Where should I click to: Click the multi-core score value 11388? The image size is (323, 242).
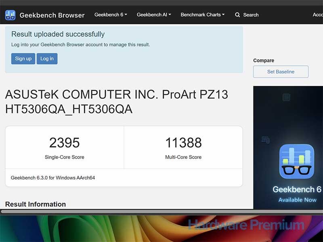183,143
